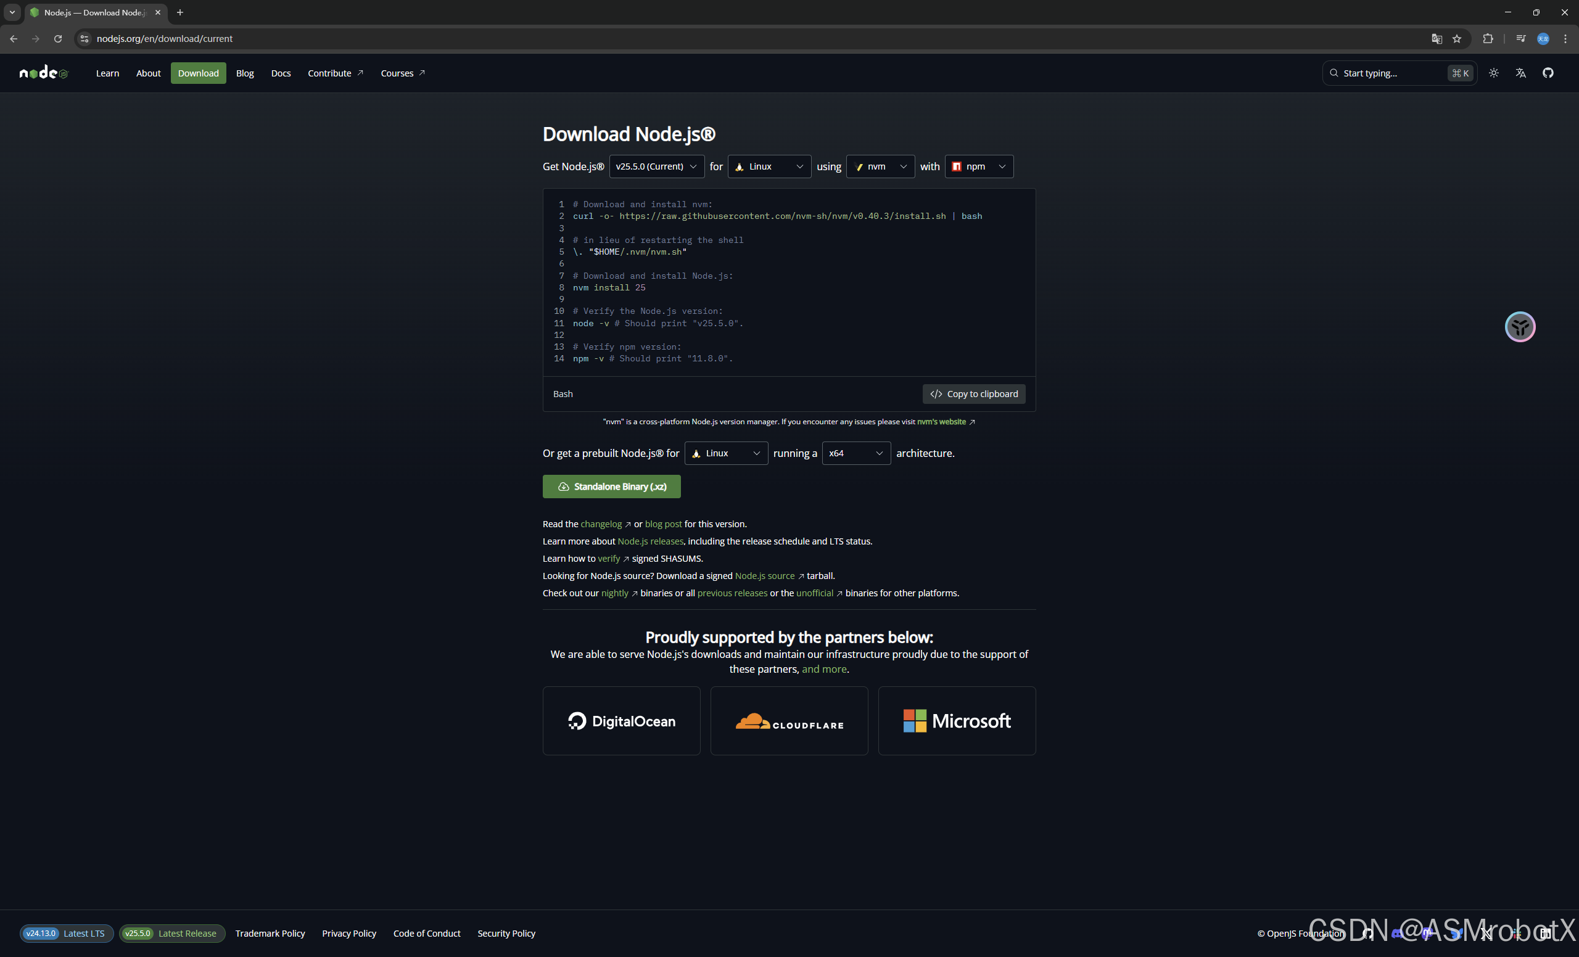The image size is (1579, 957).
Task: Open the changelog link
Action: point(601,524)
